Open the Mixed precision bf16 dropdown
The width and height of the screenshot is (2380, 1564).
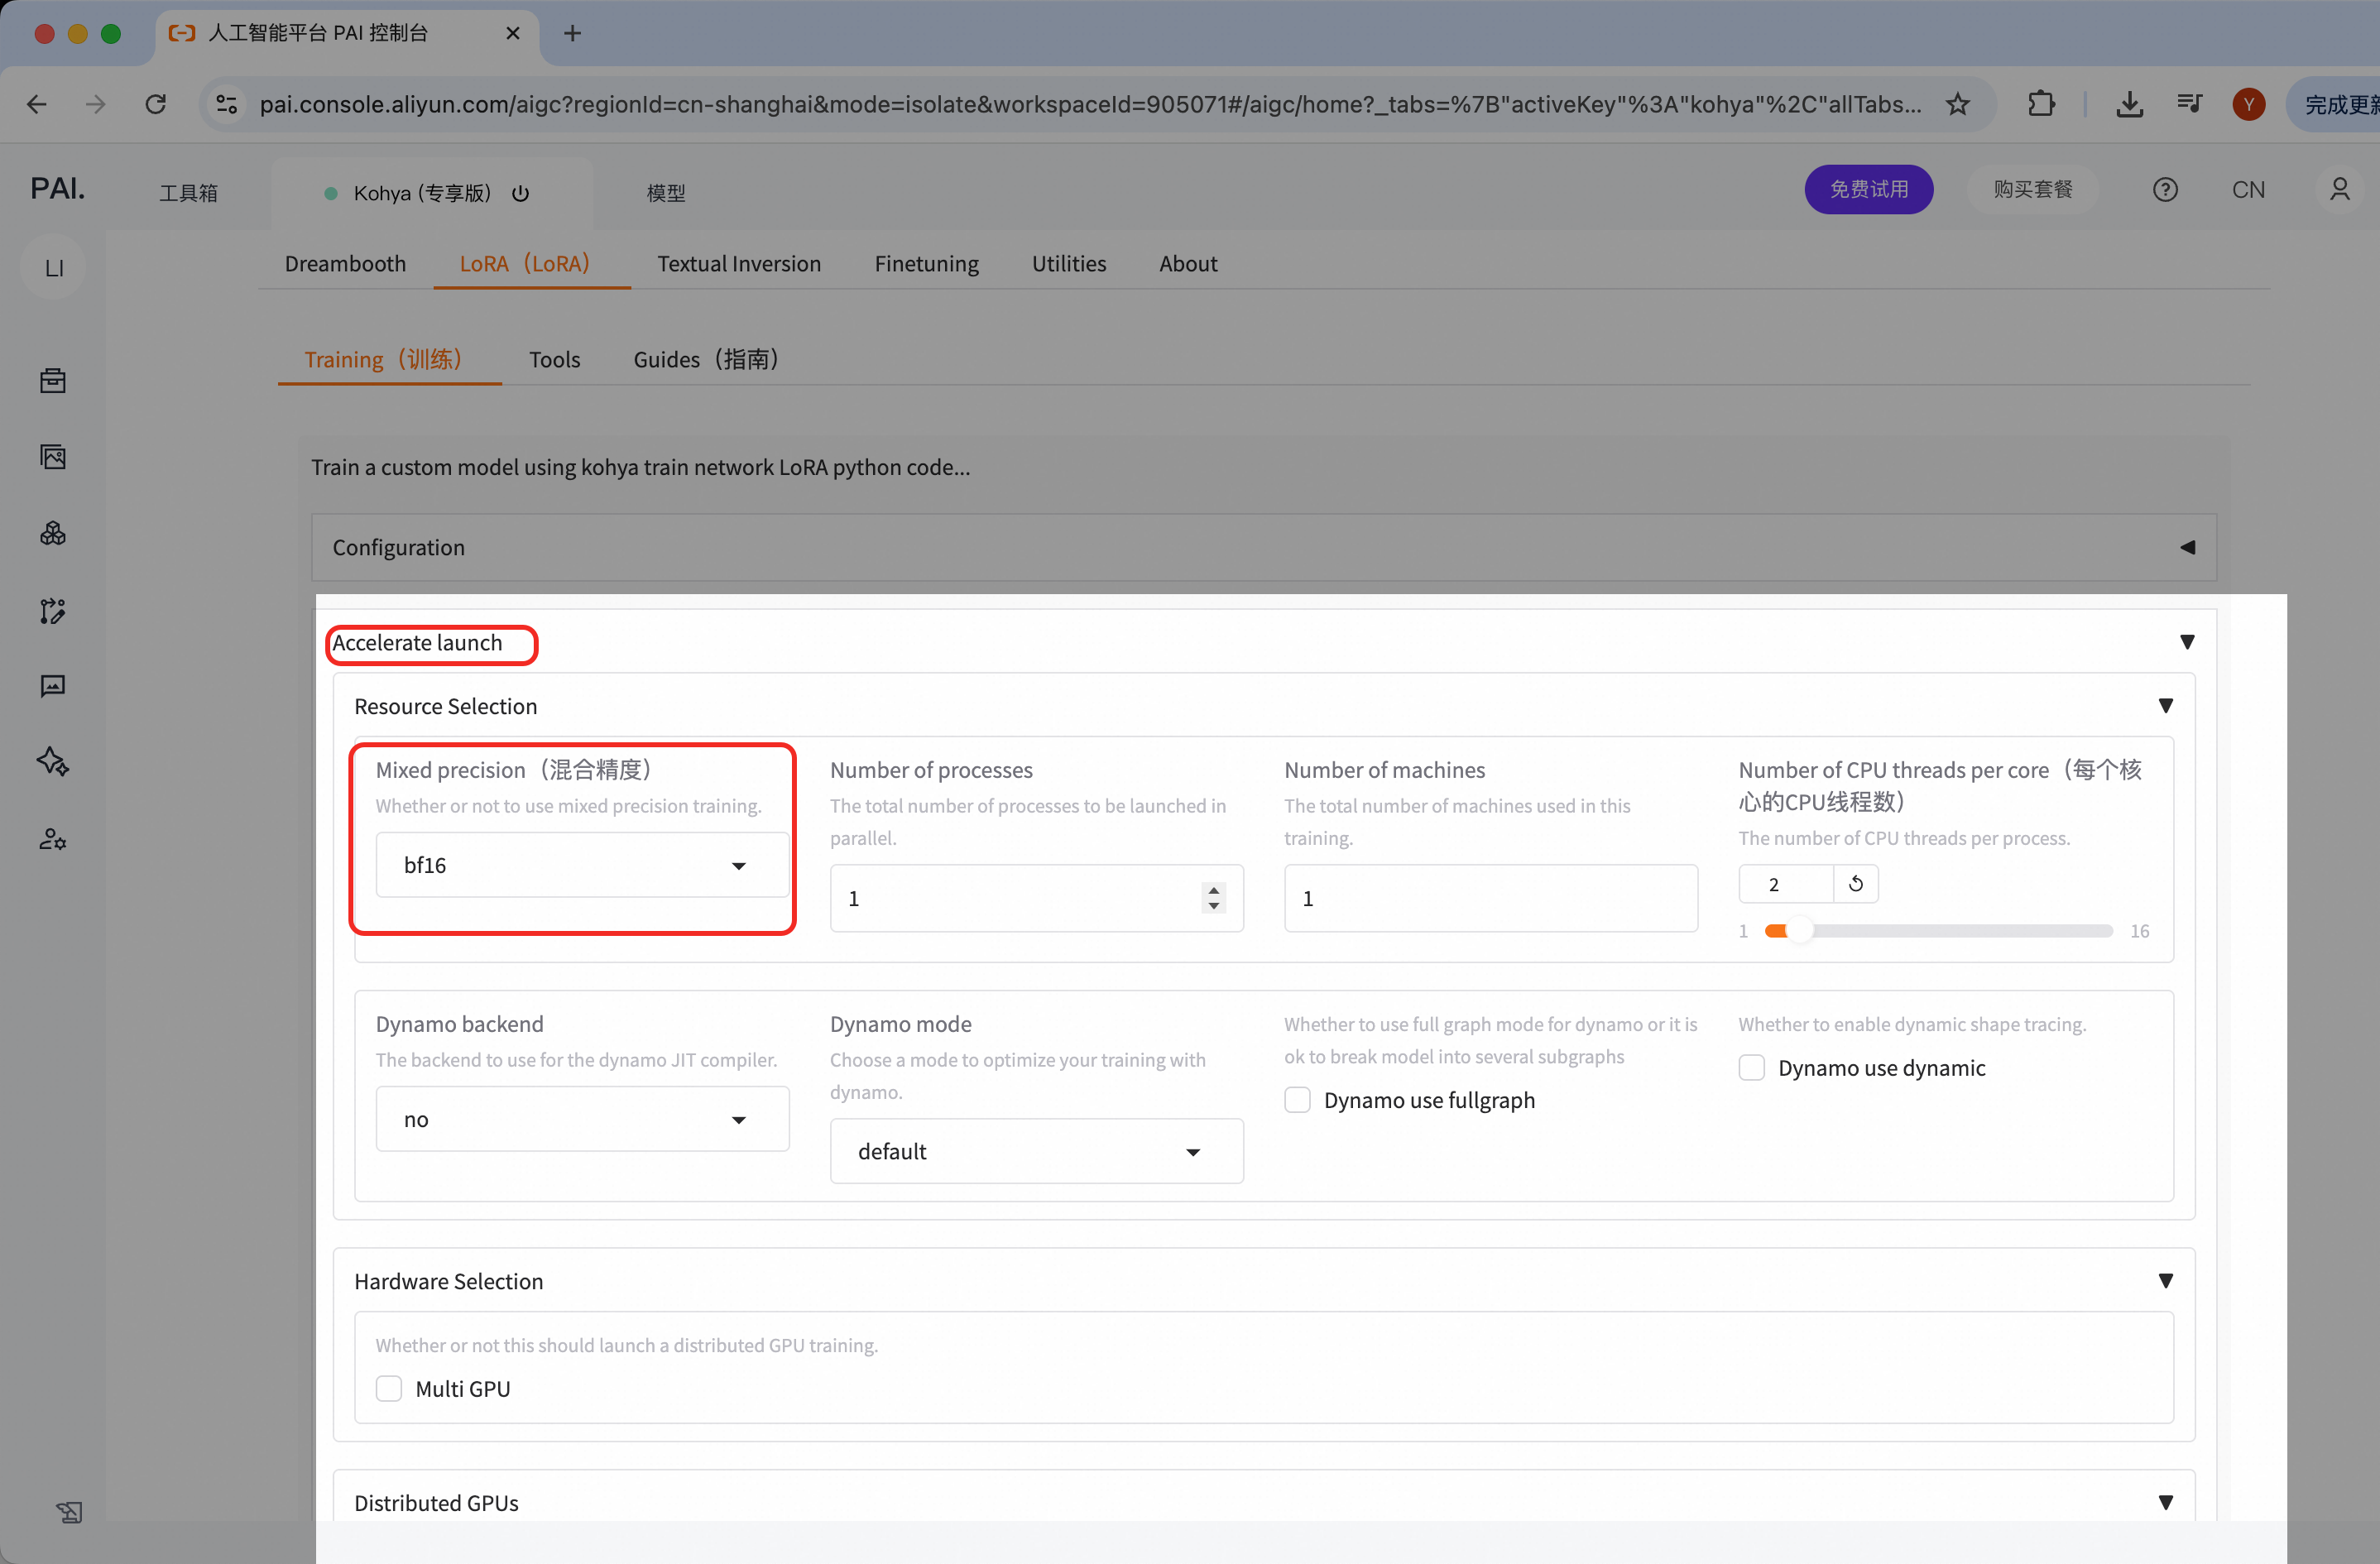[x=582, y=865]
